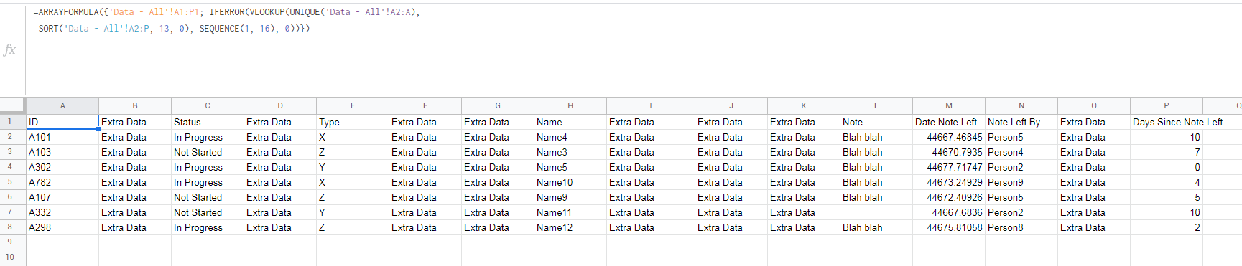
Task: Click inside the ARRAYFORMULA formula bar text
Action: (x=226, y=20)
